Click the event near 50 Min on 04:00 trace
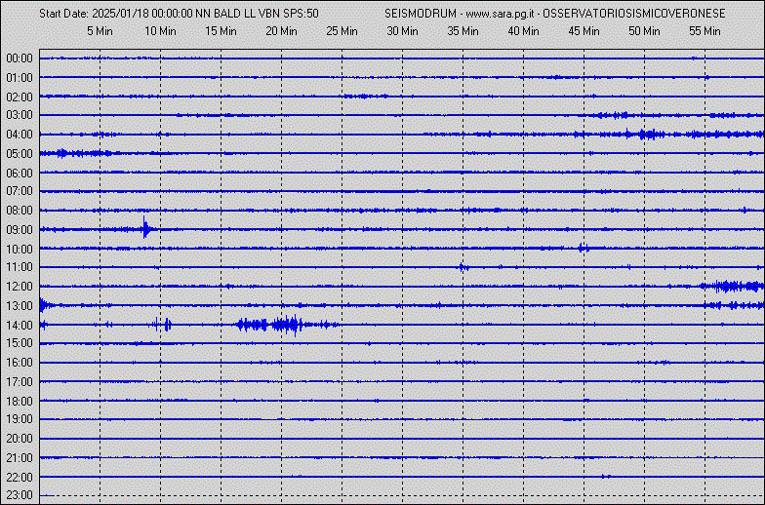 (645, 135)
